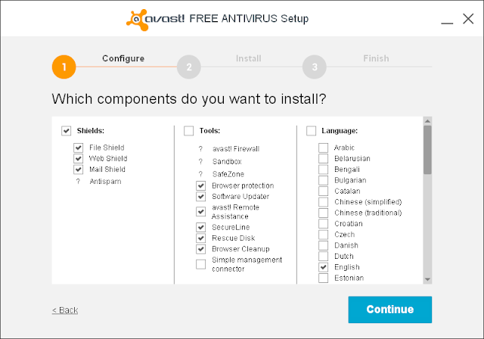
Task: Disable the Browser Cleanup component
Action: 200,249
